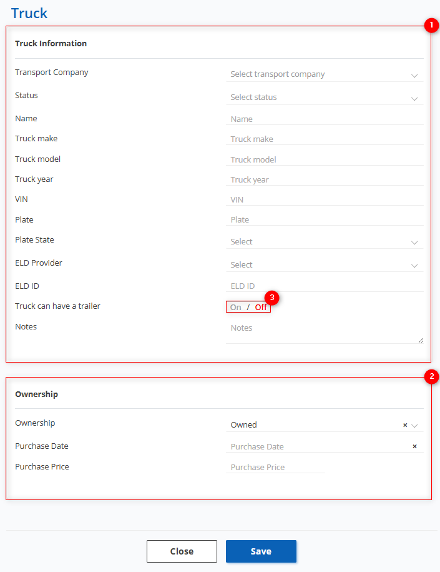Image resolution: width=440 pixels, height=572 pixels.
Task: Switch the trailer toggle to On
Action: point(235,307)
